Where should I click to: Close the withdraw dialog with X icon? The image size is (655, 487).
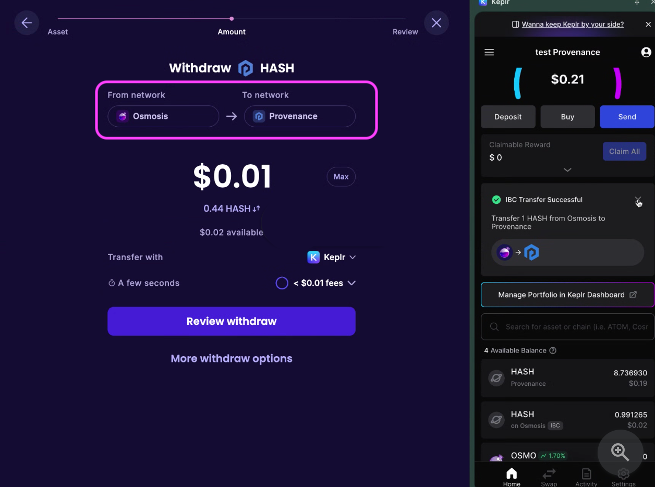point(436,23)
